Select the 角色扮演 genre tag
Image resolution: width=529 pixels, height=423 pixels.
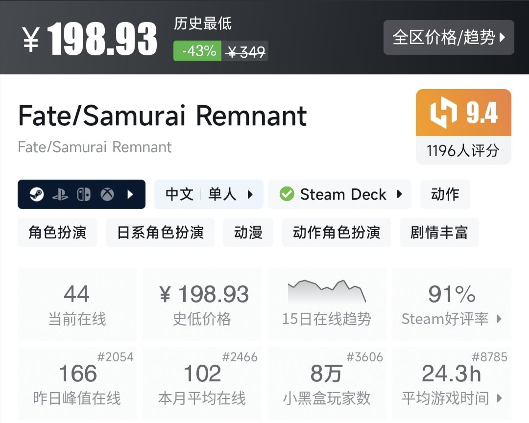[57, 233]
